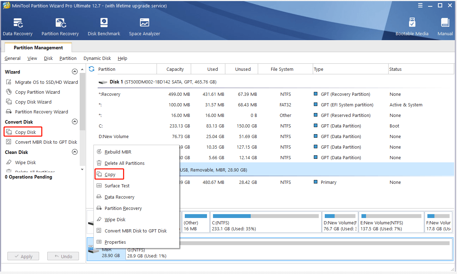Collapse the Wizard section
The image size is (457, 274).
tap(75, 71)
